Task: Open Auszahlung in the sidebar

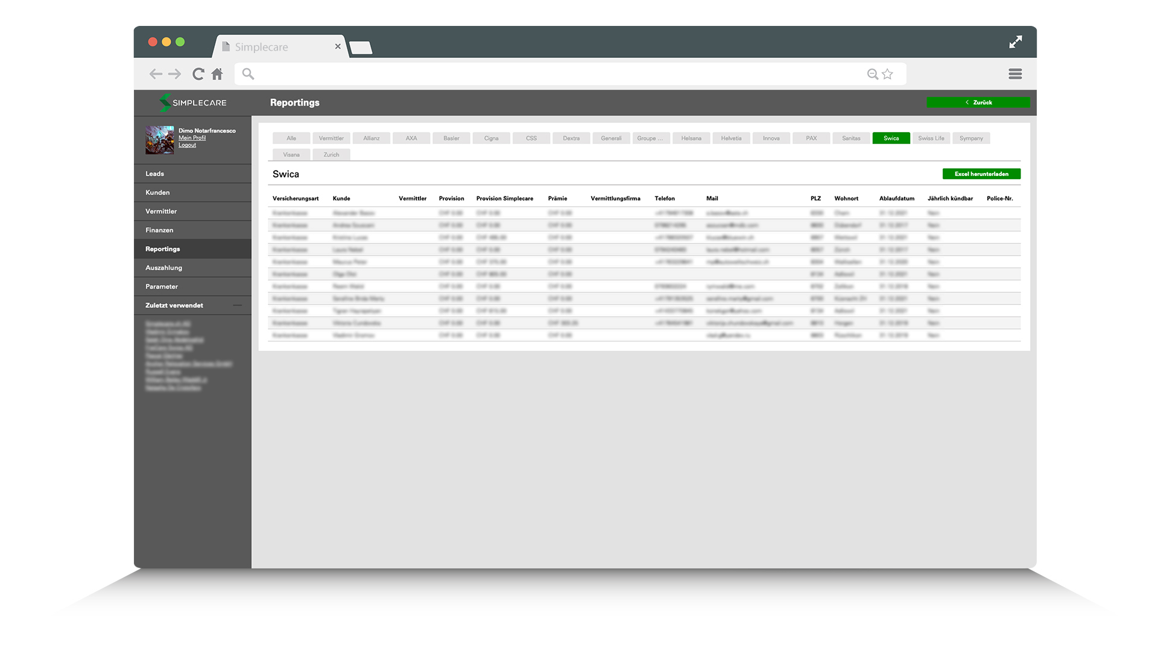Action: pos(163,268)
